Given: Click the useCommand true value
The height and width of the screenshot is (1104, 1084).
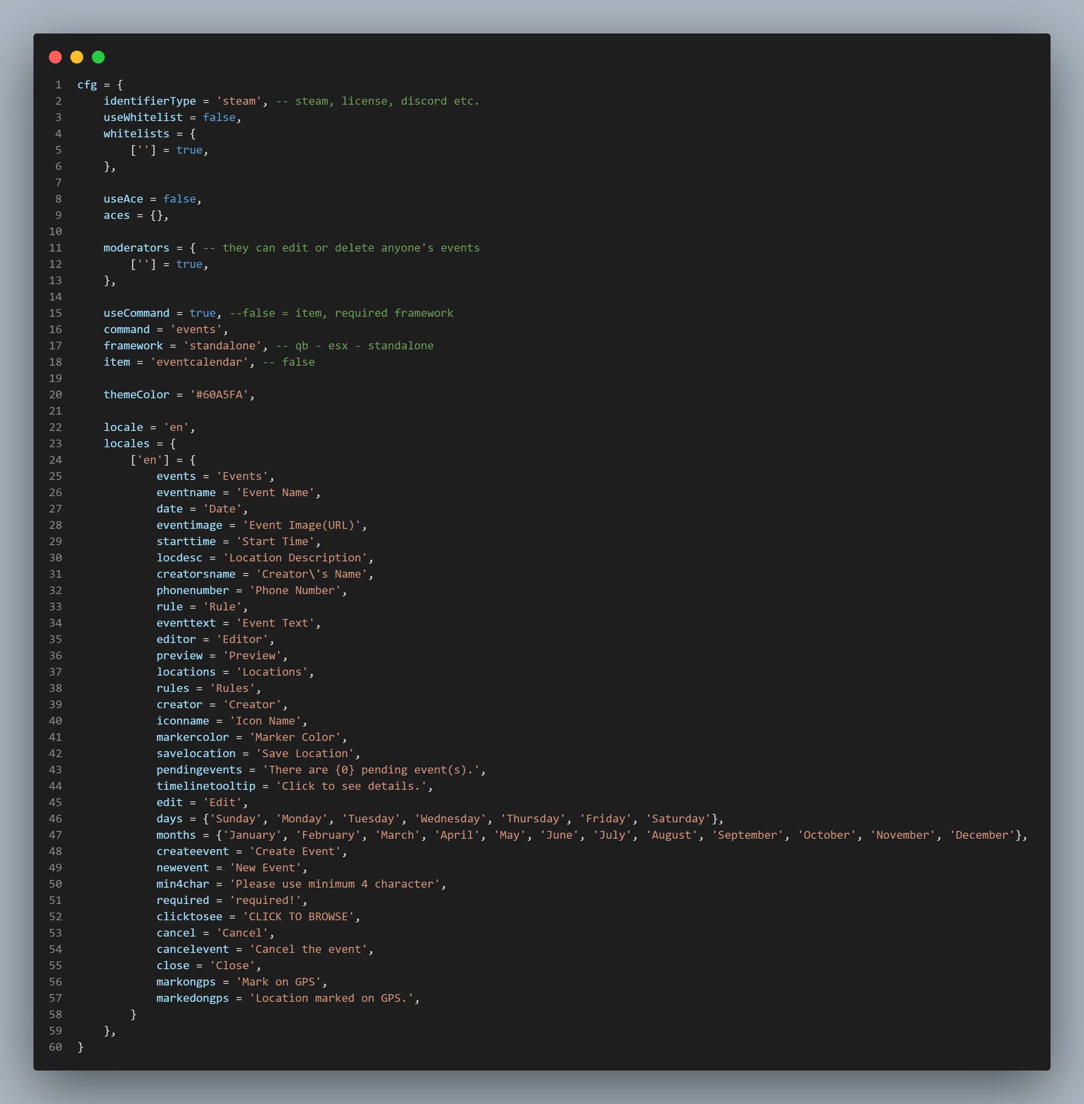Looking at the screenshot, I should (203, 313).
